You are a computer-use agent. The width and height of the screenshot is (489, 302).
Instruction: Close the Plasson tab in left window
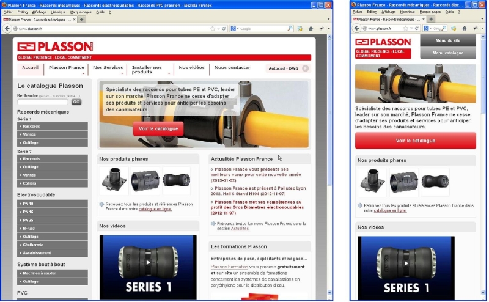74,20
